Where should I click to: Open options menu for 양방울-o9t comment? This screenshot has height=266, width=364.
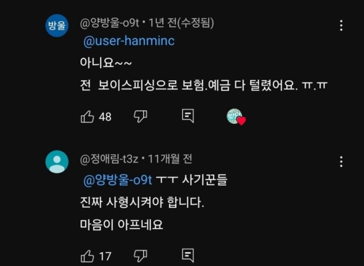click(x=341, y=25)
